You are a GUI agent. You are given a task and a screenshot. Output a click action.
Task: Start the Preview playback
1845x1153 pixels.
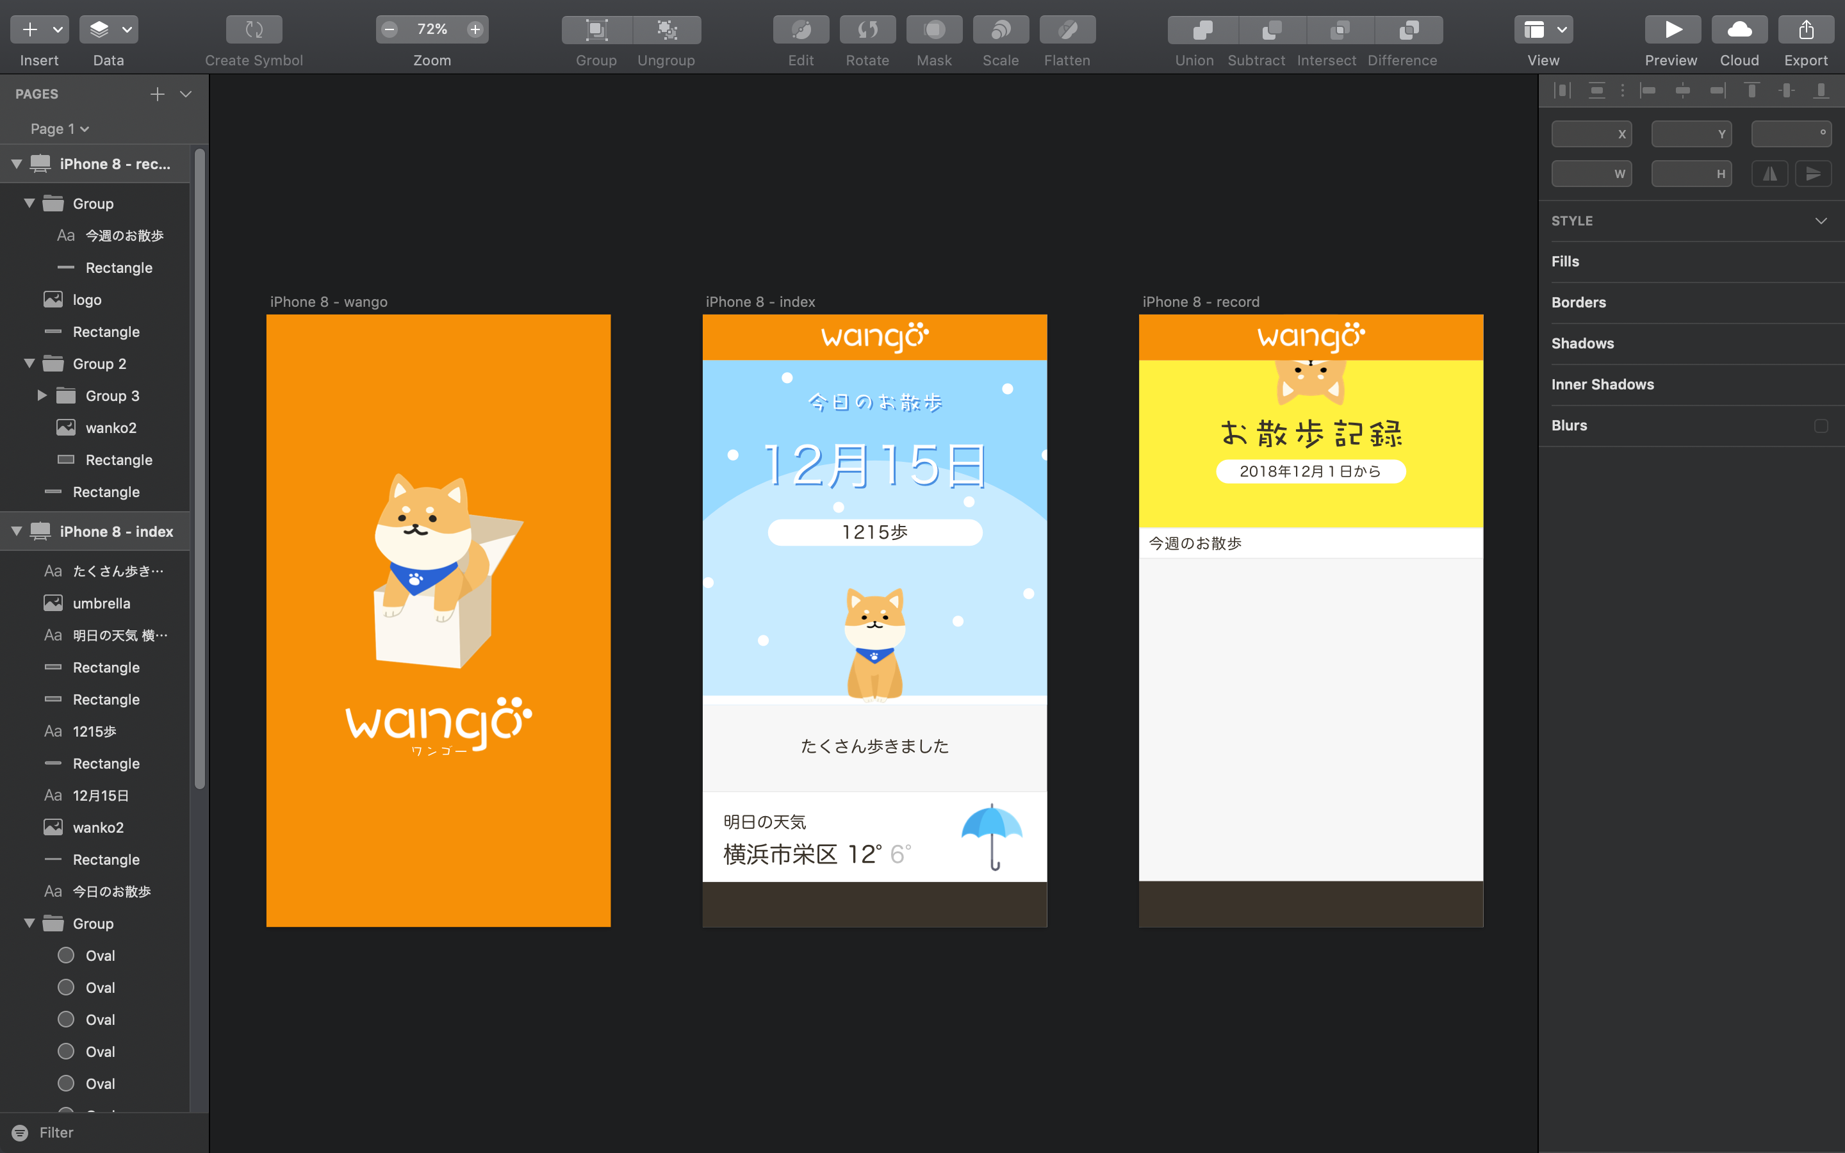(1673, 29)
